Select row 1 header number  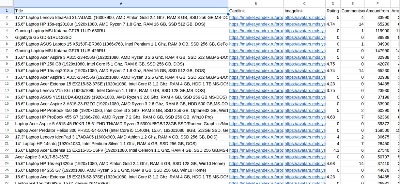pos(7,11)
